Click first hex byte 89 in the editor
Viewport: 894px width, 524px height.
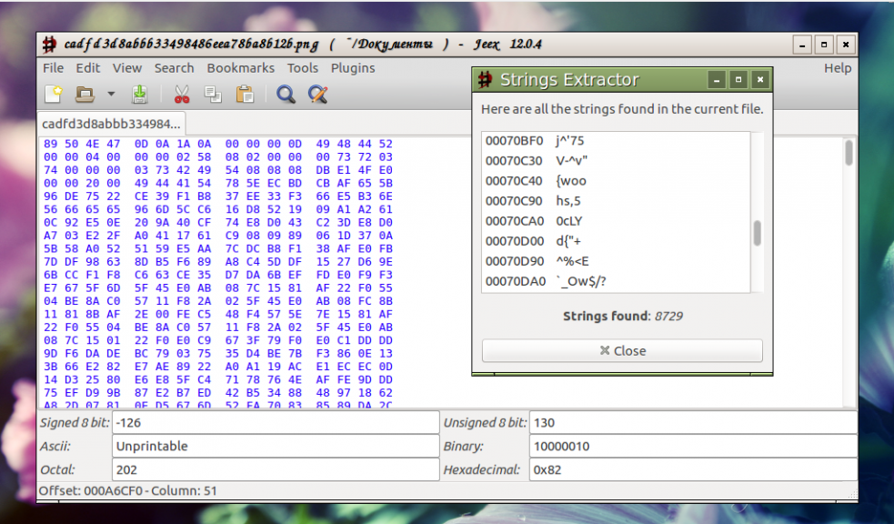pyautogui.click(x=50, y=144)
